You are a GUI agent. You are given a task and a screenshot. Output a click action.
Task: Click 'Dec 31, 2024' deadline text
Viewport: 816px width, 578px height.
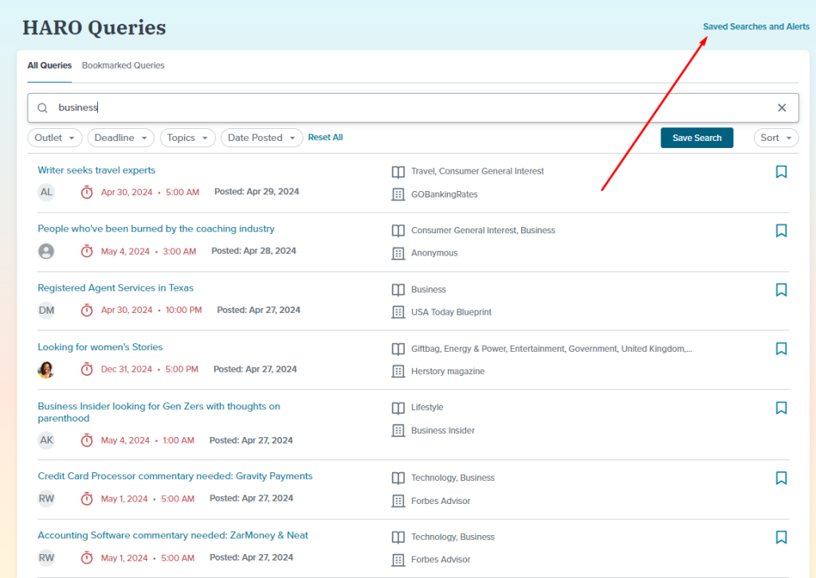click(x=127, y=369)
